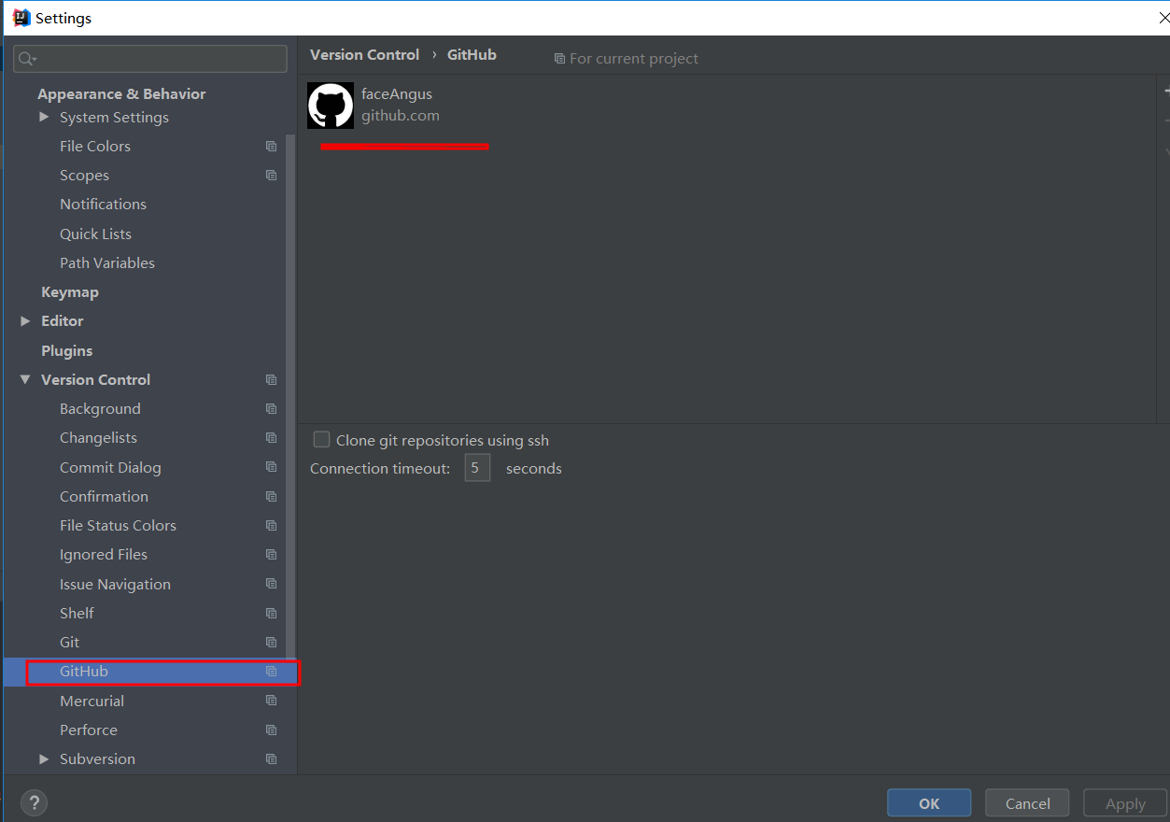Click the 'seconds' label
Screen dimensions: 1170x822
point(534,469)
